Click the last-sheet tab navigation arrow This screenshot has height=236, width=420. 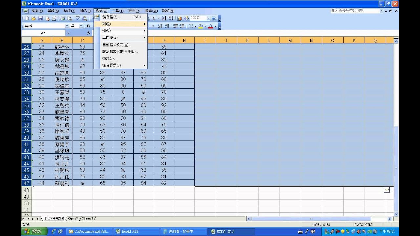(38, 219)
